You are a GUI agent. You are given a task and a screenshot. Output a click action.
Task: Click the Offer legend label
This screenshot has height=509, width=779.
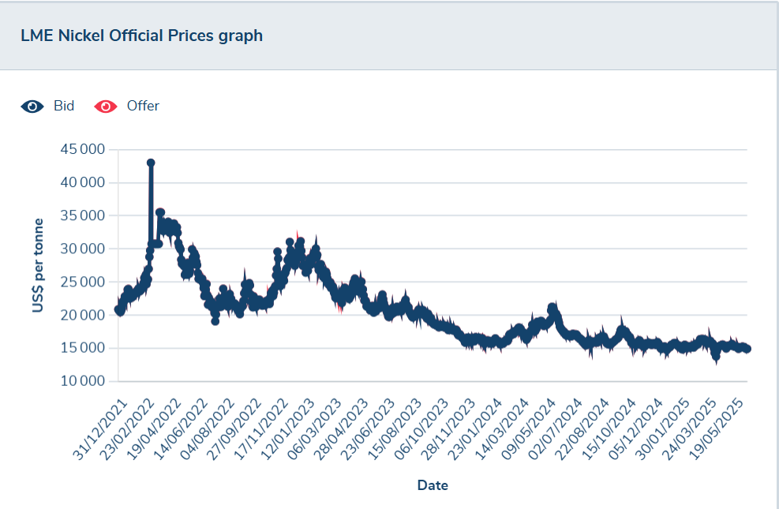[143, 106]
